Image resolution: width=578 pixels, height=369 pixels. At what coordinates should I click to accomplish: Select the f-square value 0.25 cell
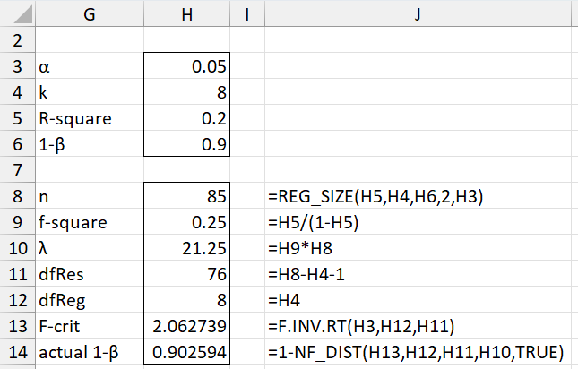(x=186, y=221)
